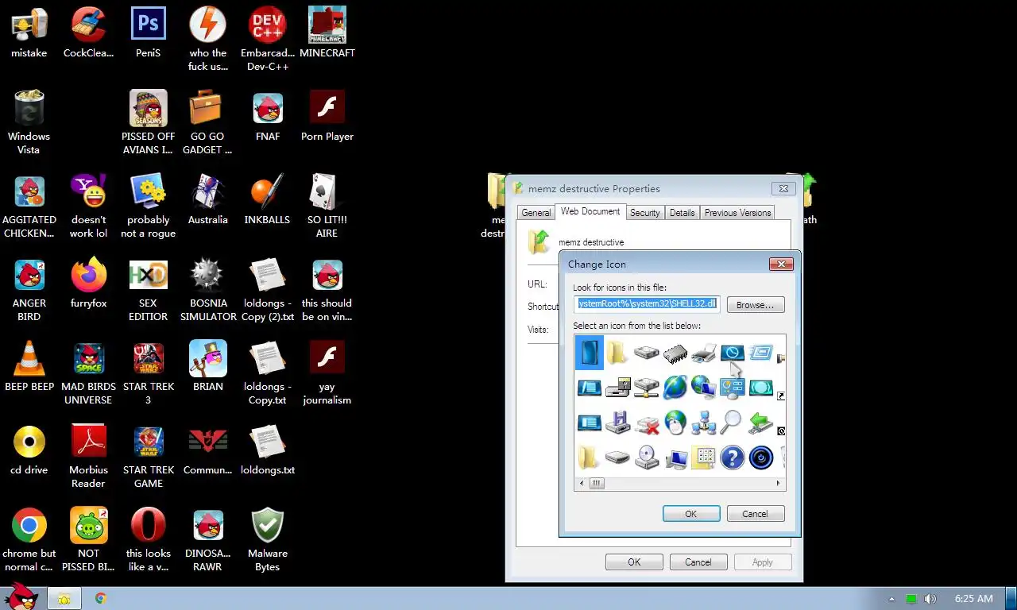Image resolution: width=1017 pixels, height=610 pixels.
Task: Open the Security tab
Action: click(644, 213)
